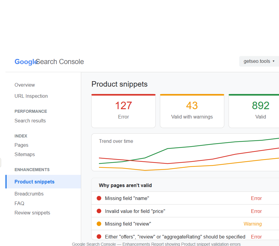Switch to the Product snippets report
This screenshot has width=279, height=246.
pyautogui.click(x=34, y=182)
